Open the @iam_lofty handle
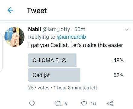This screenshot has width=133, height=109. pos(56,29)
